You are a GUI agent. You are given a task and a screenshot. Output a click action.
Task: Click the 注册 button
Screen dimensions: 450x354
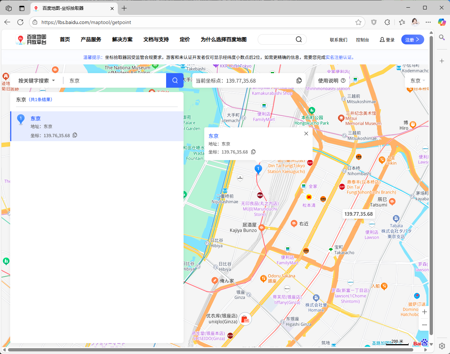pos(412,40)
